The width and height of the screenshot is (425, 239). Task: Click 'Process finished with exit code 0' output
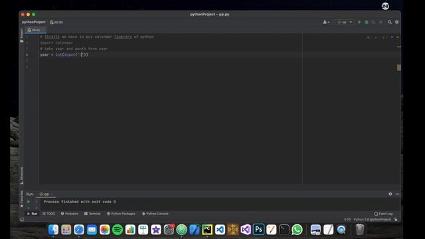(x=80, y=202)
